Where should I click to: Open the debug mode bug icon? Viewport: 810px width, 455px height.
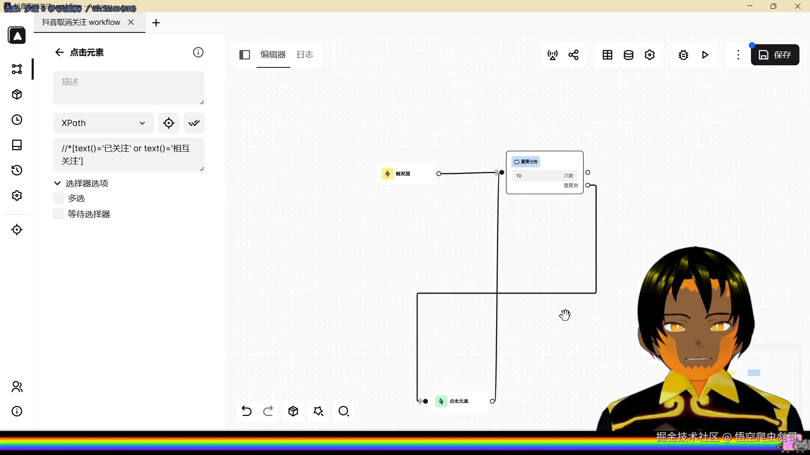point(683,55)
